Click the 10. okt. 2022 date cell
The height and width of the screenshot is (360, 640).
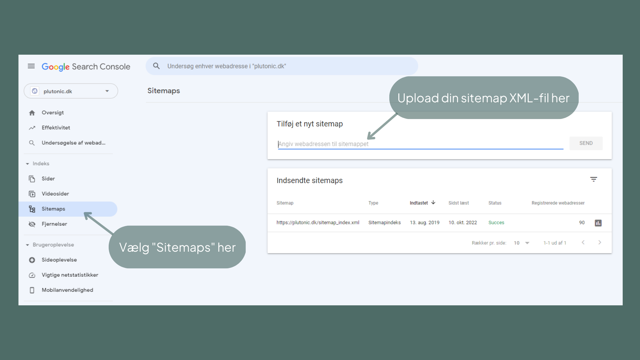tap(463, 223)
